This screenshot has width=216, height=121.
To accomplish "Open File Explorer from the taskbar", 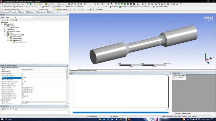I will click(x=100, y=119).
